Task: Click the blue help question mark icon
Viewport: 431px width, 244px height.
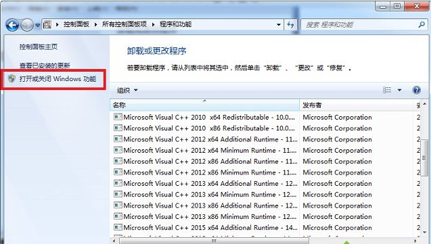Action: 416,90
